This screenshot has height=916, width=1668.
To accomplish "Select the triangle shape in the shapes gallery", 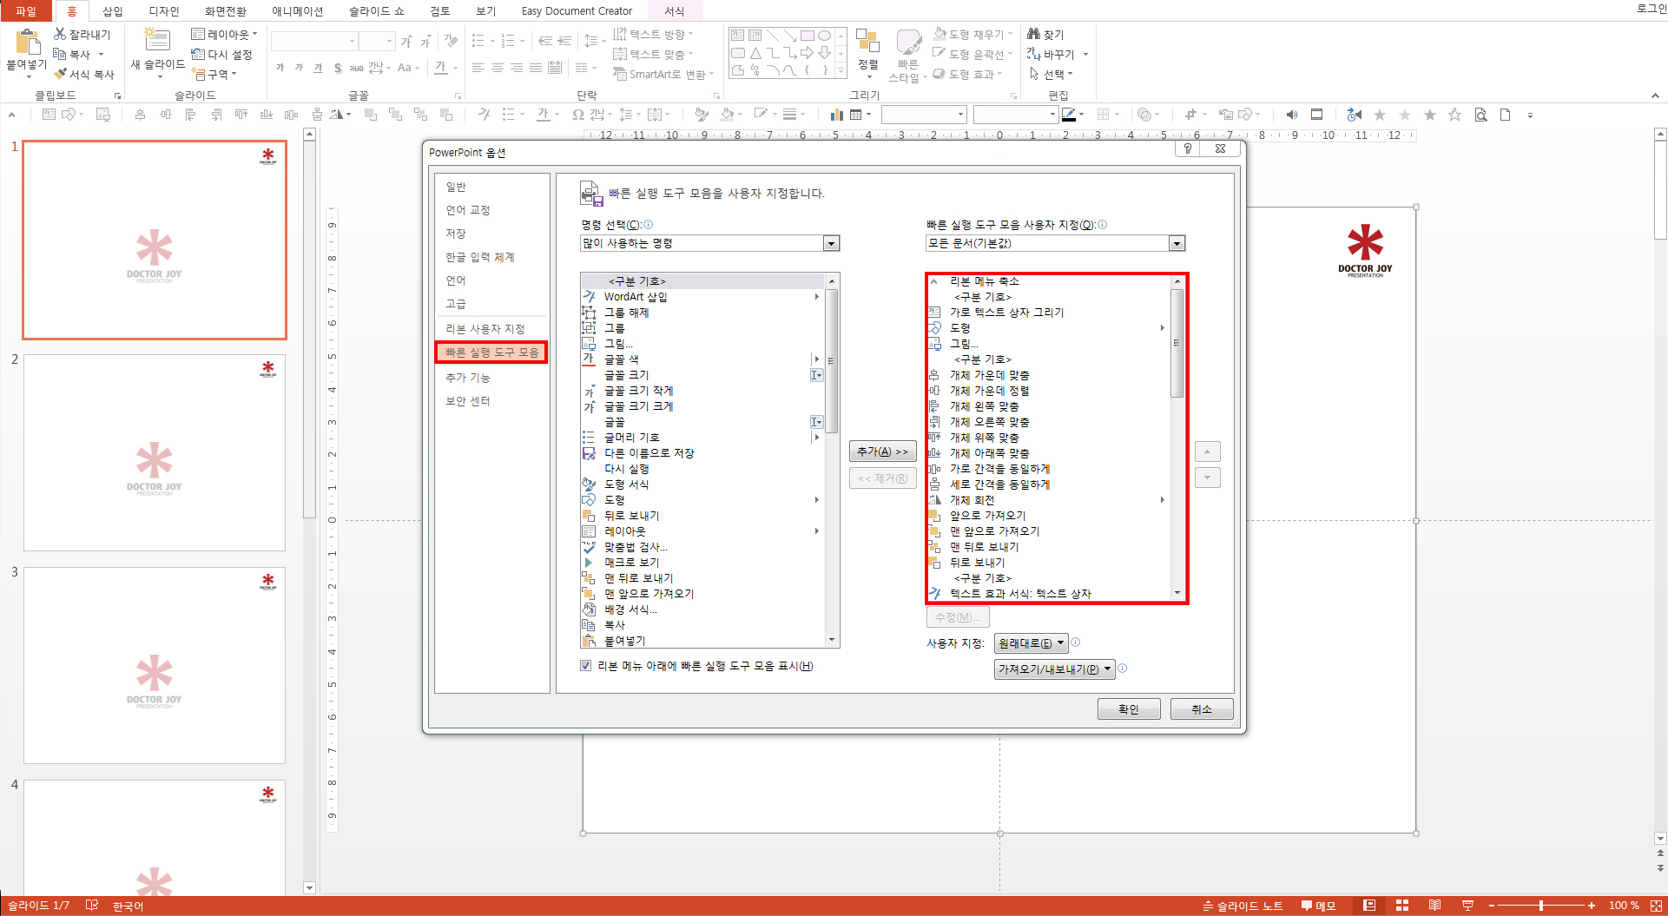I will pos(755,53).
